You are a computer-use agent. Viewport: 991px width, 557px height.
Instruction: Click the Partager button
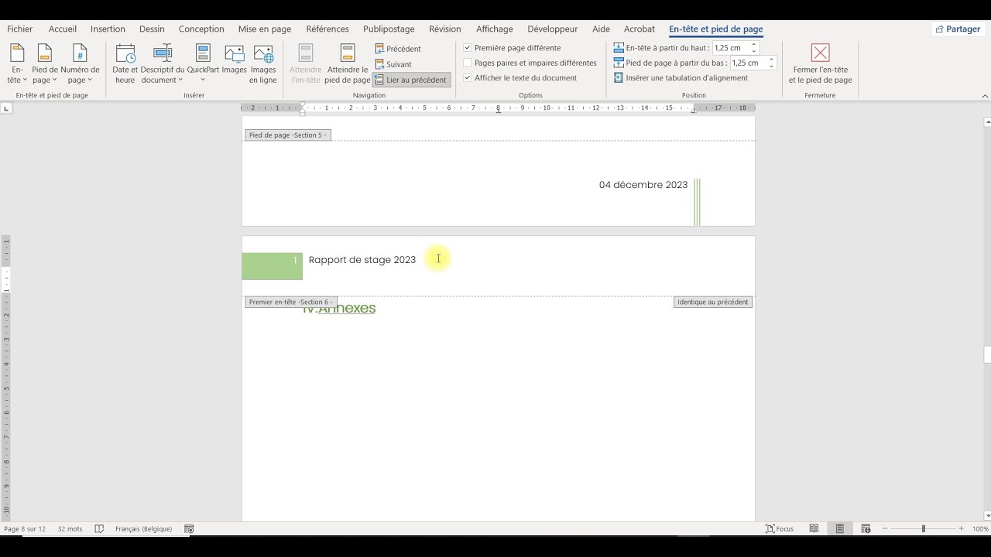[958, 29]
